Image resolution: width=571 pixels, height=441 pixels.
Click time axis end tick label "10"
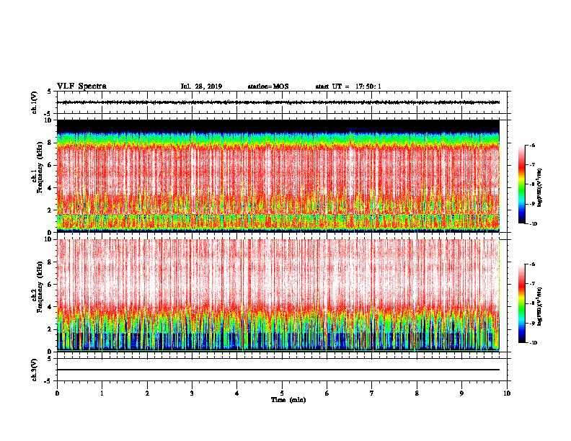tap(507, 393)
